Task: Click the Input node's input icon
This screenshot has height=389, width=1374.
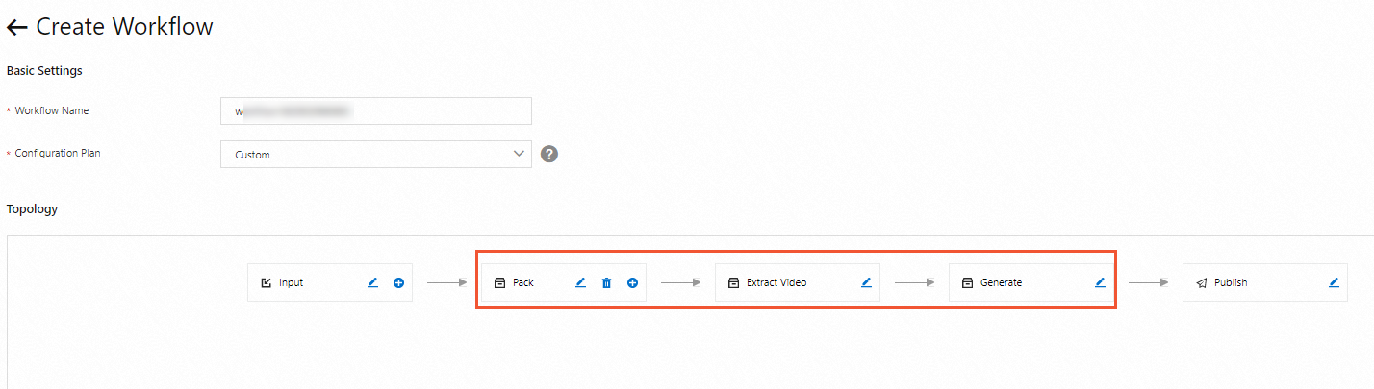Action: (x=267, y=283)
